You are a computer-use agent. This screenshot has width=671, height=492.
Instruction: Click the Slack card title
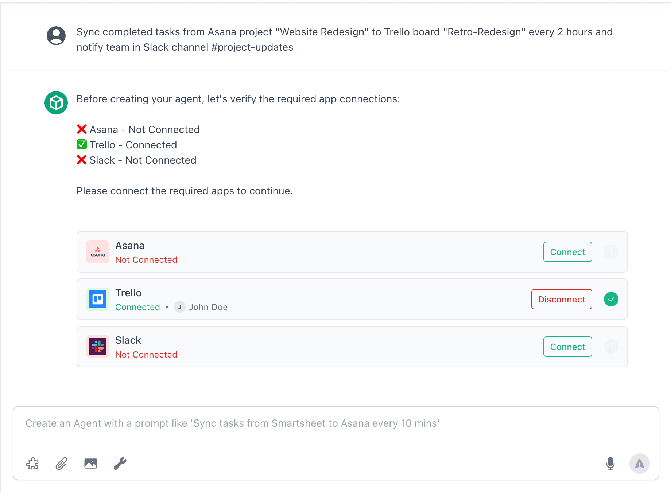[x=128, y=340]
